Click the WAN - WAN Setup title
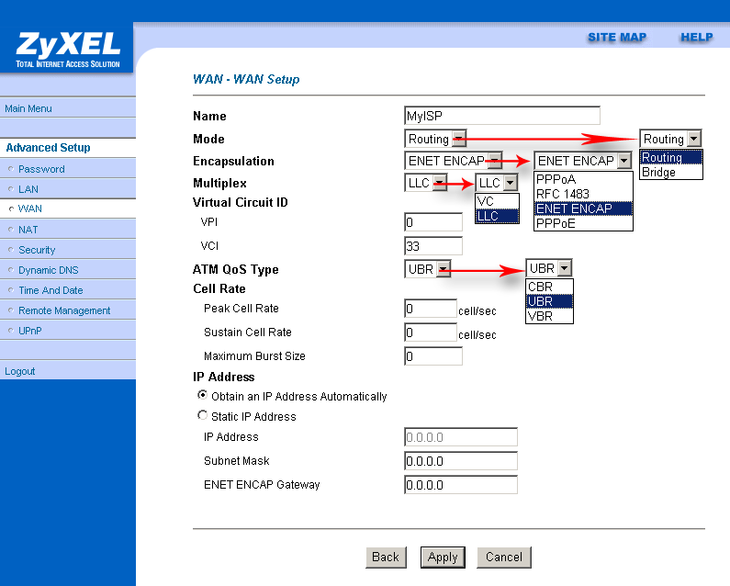730x586 pixels. coord(246,79)
